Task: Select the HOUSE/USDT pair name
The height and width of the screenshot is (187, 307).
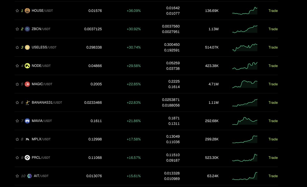Action: click(42, 11)
